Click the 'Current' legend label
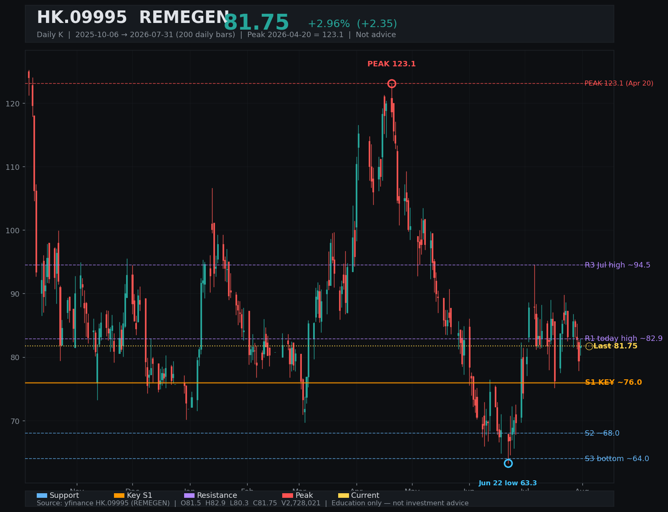Viewport: 668px width, 512px height. click(365, 495)
